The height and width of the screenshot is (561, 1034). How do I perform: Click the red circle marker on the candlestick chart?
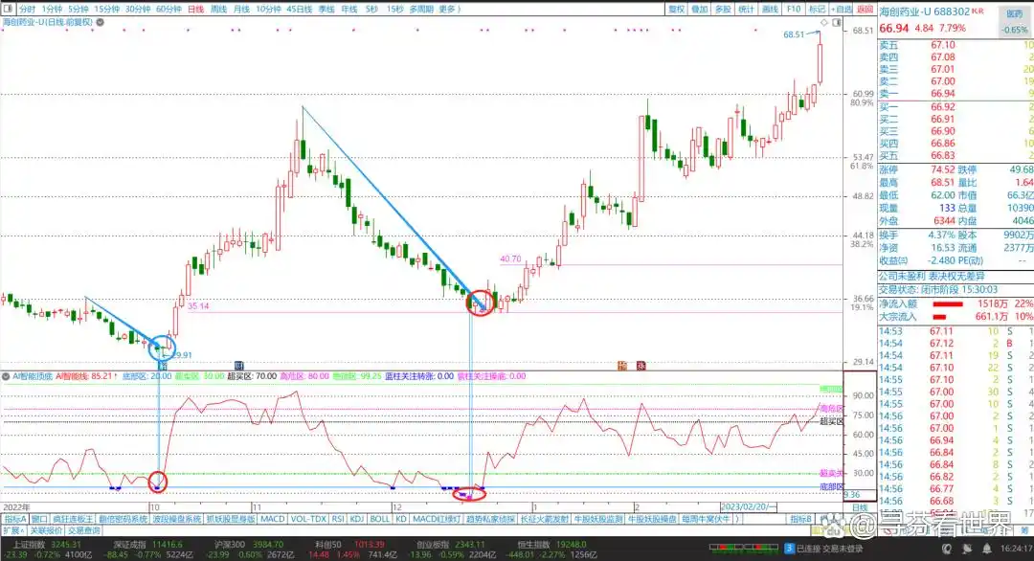[x=480, y=303]
